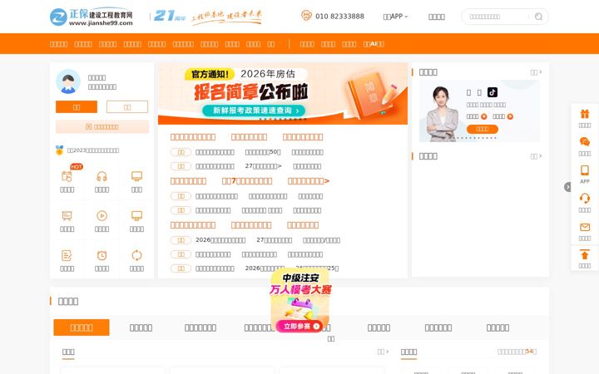Viewport: 599px width, 374px height.
Task: Open the presentation board icon
Action: (67, 216)
